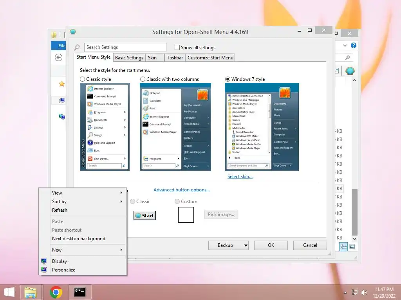Check the Show all settings checkbox
Image resolution: width=401 pixels, height=300 pixels.
[x=177, y=47]
